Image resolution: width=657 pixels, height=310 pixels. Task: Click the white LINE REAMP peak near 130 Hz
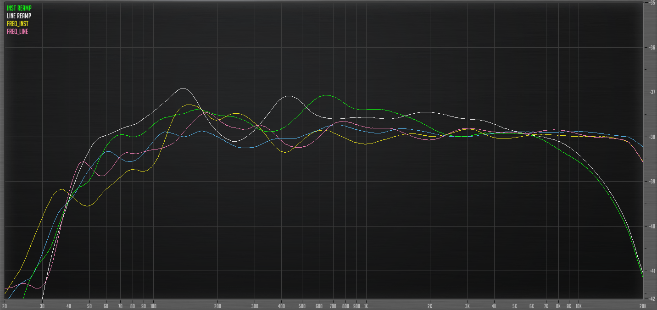183,88
